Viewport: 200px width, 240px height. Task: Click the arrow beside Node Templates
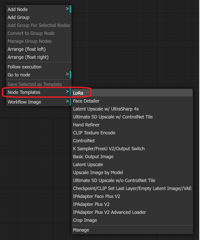tap(67, 92)
